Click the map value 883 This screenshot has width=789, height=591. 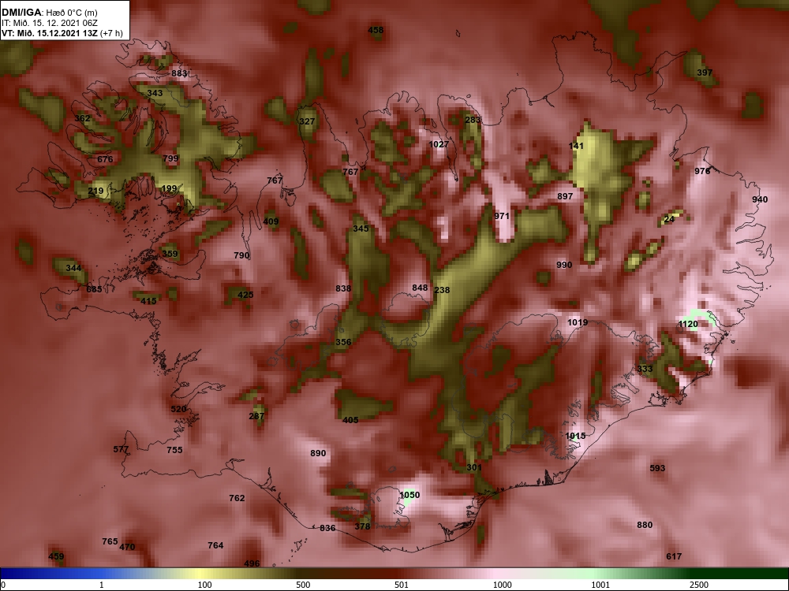[179, 73]
